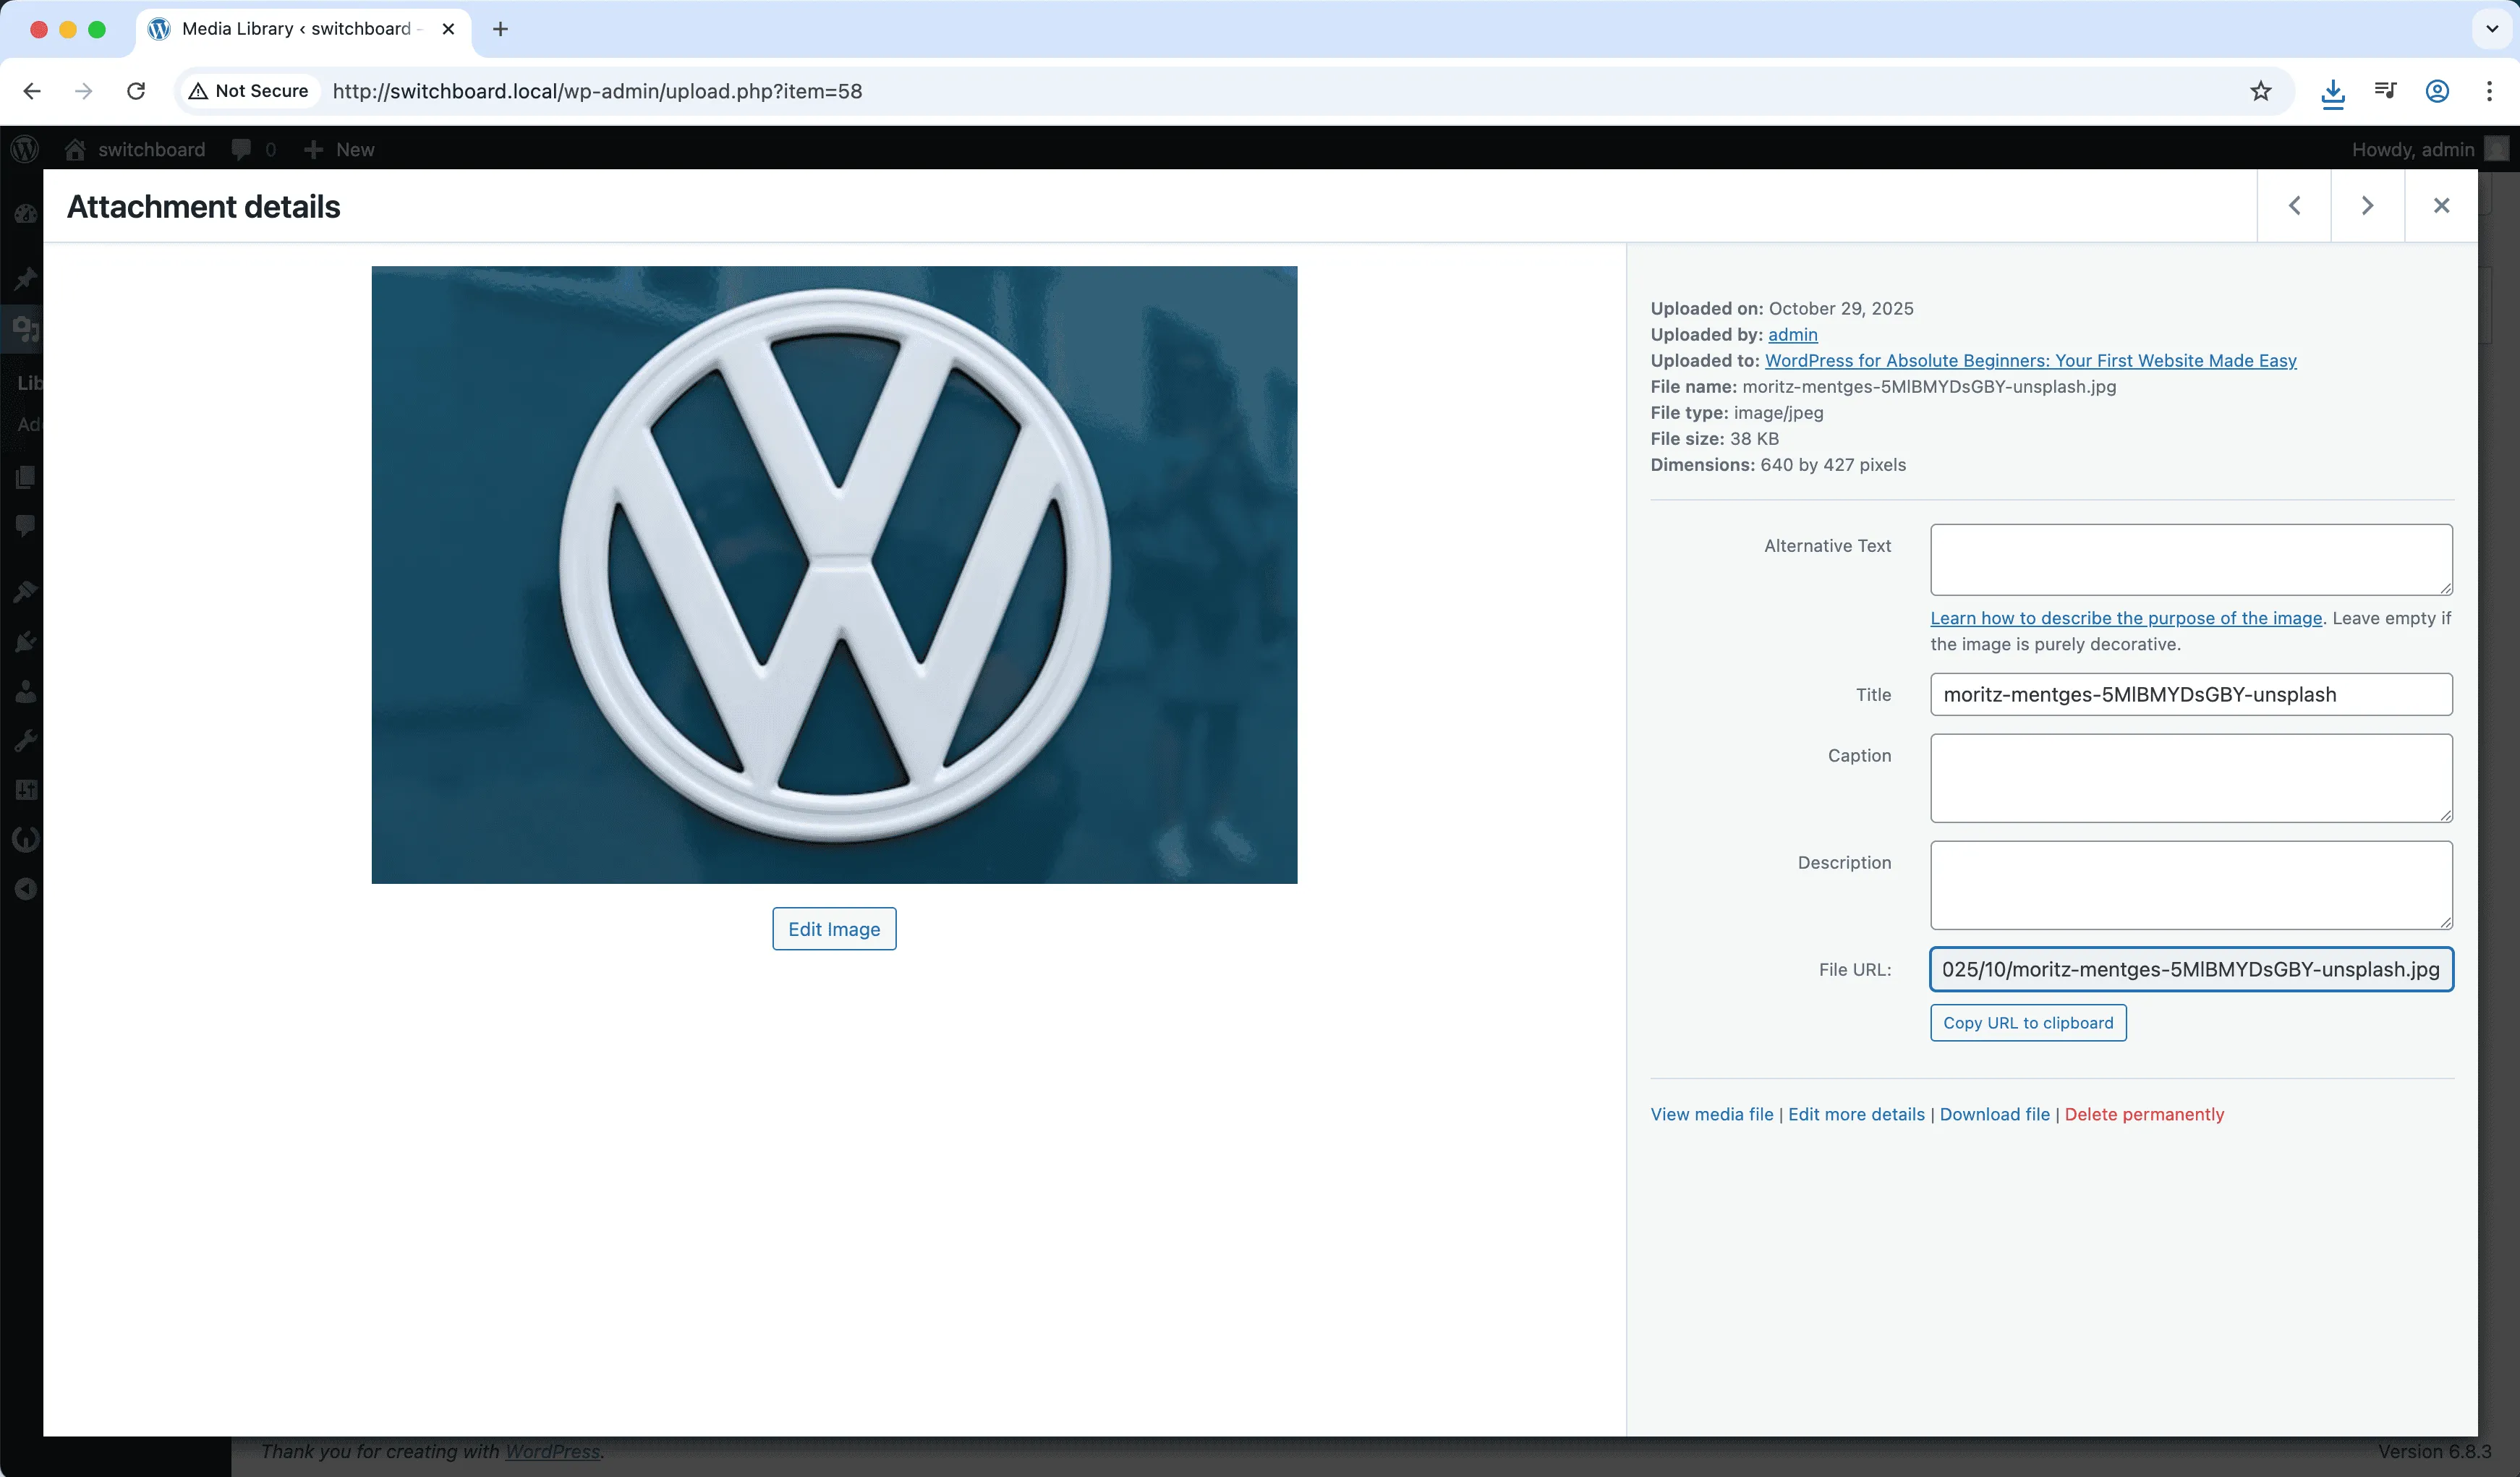
Task: Reload the page
Action: point(136,91)
